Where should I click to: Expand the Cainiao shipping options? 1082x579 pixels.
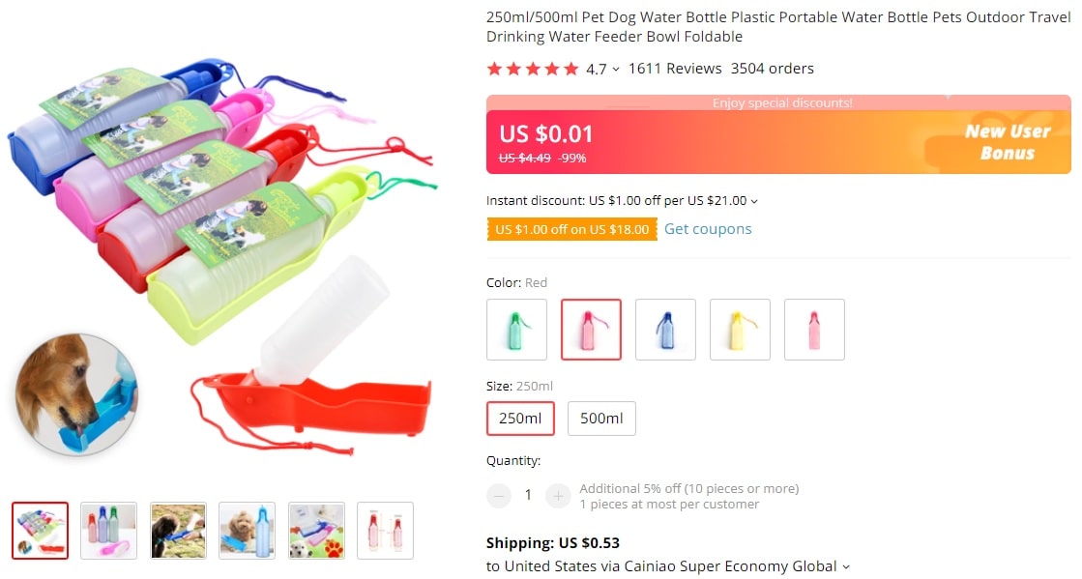pos(847,566)
